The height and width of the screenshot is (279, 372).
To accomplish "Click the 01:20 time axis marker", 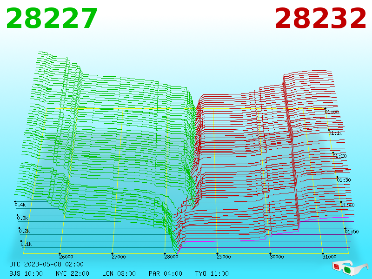I will [340, 156].
